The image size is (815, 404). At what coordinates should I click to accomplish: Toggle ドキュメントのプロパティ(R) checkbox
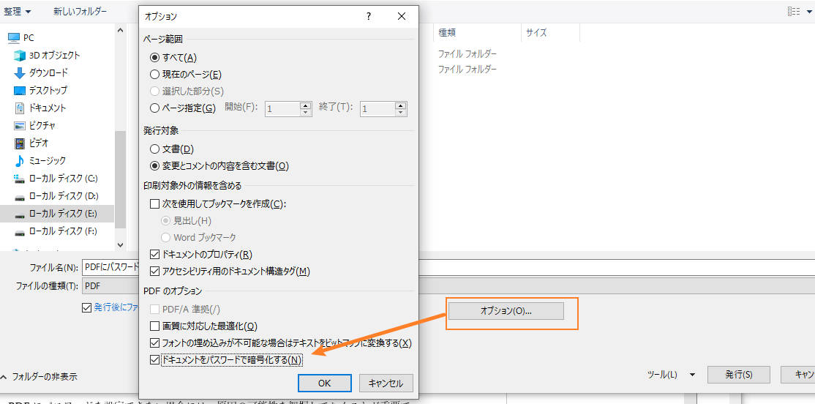(x=154, y=254)
